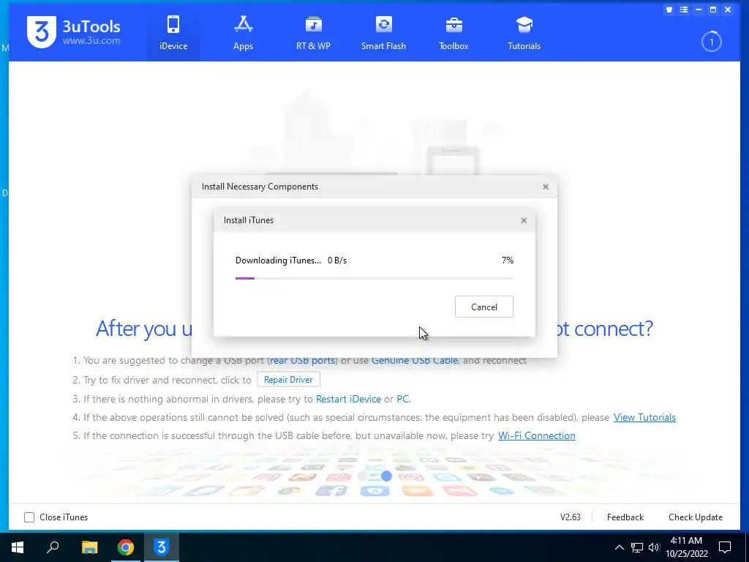Viewport: 749px width, 562px height.
Task: Enable the Close iTunes checkbox
Action: 29,517
